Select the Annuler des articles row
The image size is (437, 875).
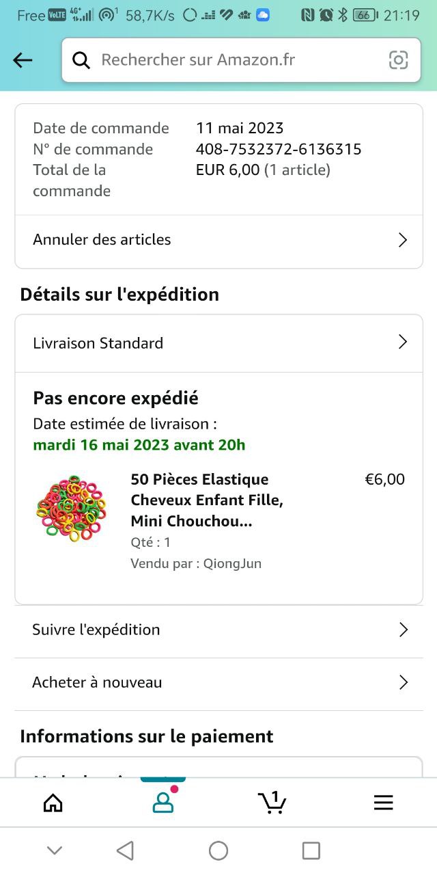point(205,240)
